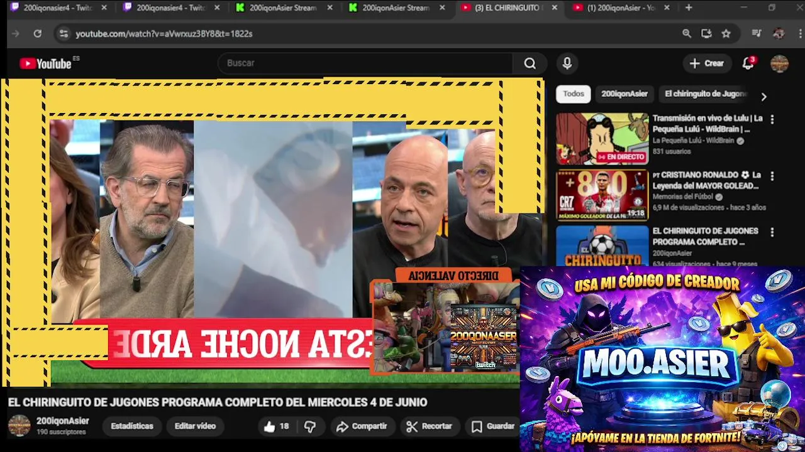Screen dimensions: 805x452
Task: Go to YouTube home via the logo
Action: pos(46,63)
